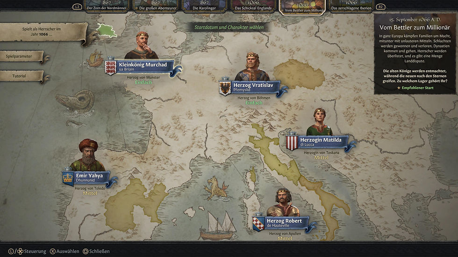Click the L2 shoulder button icon

pos(77,7)
